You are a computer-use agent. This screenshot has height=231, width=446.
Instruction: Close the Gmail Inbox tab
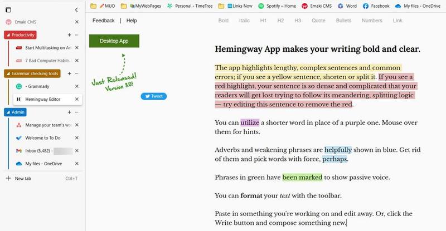pos(77,151)
